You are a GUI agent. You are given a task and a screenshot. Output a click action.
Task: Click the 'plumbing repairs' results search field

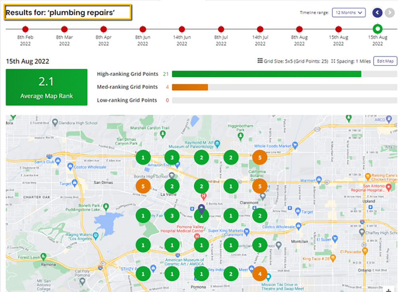[x=68, y=13]
